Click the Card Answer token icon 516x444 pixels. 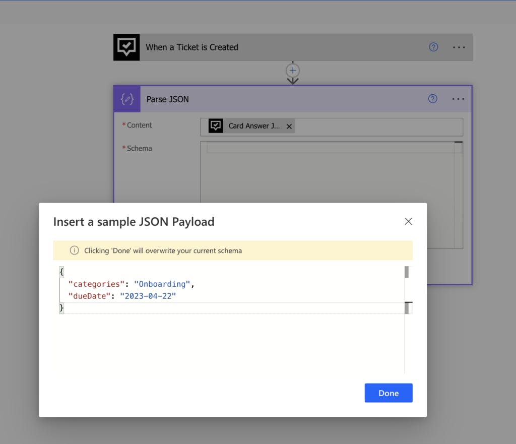point(216,126)
